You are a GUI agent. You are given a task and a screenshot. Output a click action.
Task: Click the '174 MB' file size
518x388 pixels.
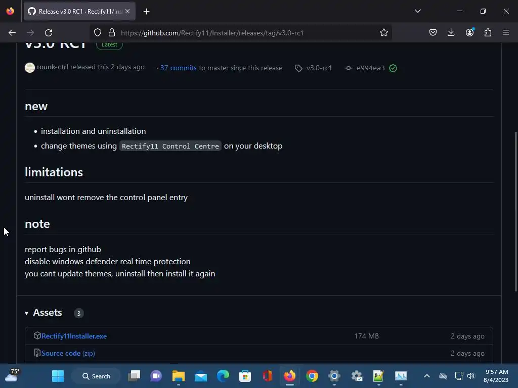366,336
